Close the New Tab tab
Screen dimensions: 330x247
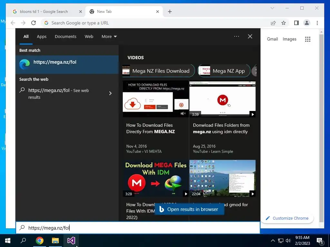tap(157, 12)
